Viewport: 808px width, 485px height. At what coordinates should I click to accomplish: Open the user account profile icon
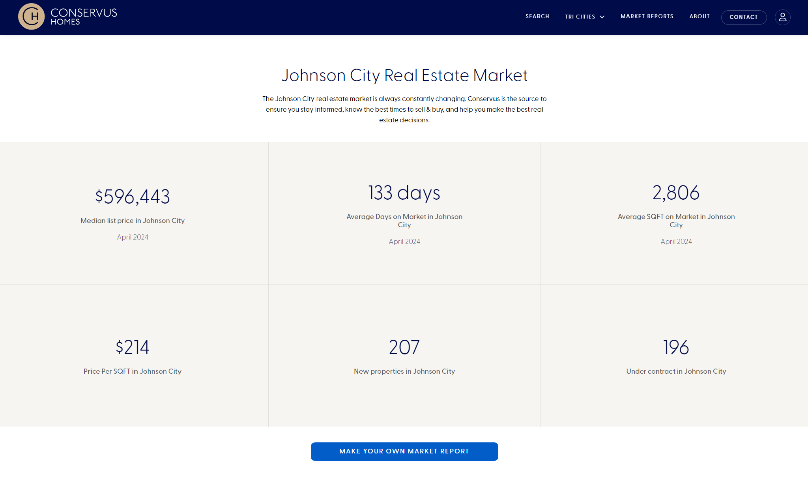[782, 17]
